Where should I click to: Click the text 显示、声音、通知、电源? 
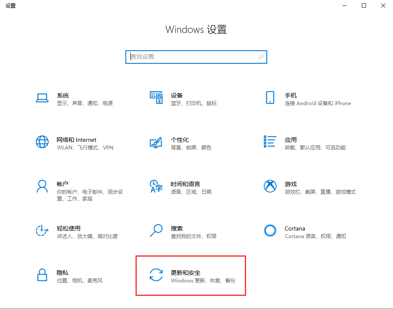coord(85,103)
